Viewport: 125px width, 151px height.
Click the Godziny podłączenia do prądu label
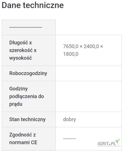point(27,96)
